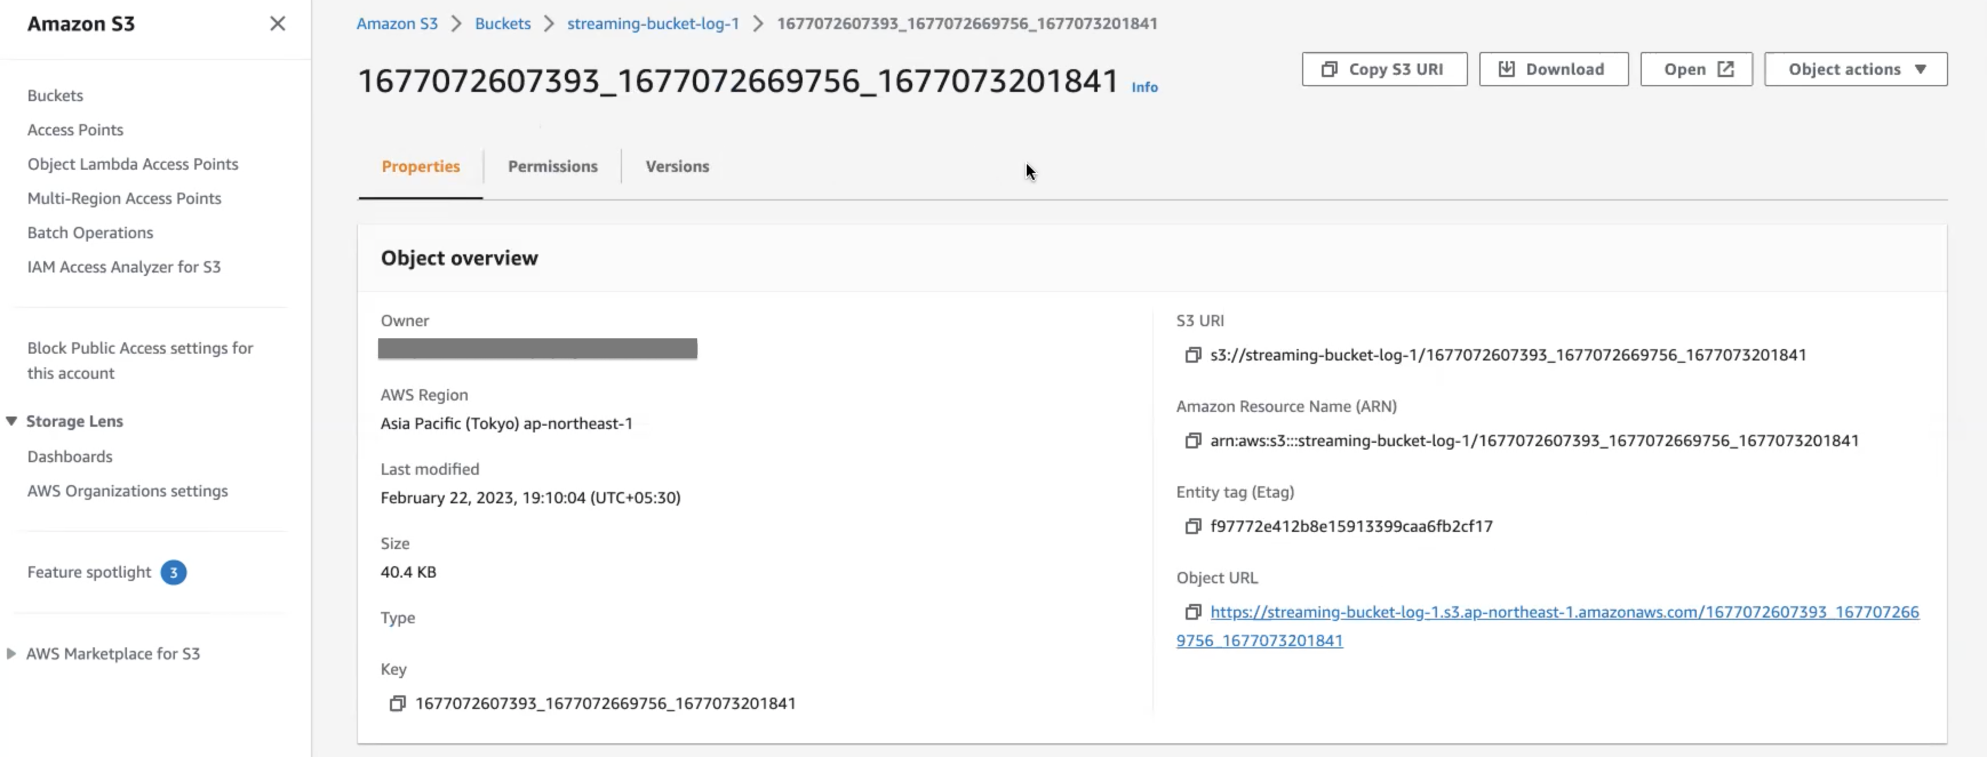The width and height of the screenshot is (1987, 757).
Task: Close the Amazon S3 sidebar panel
Action: (x=278, y=24)
